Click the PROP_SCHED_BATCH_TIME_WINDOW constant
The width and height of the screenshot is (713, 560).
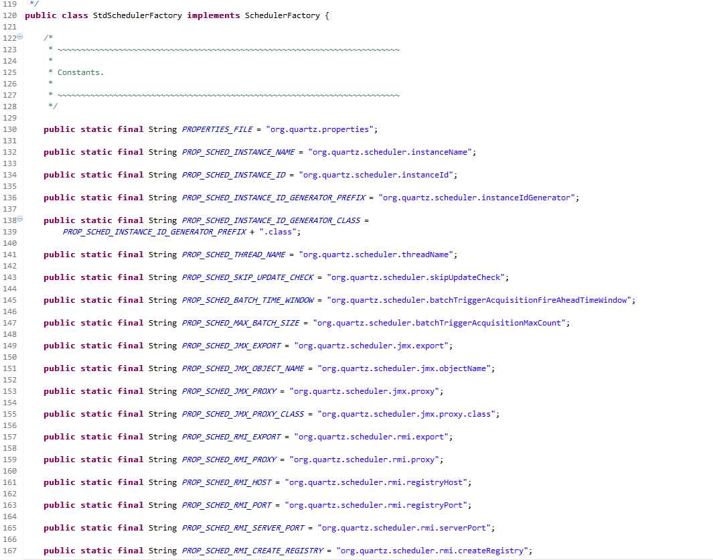coord(248,300)
